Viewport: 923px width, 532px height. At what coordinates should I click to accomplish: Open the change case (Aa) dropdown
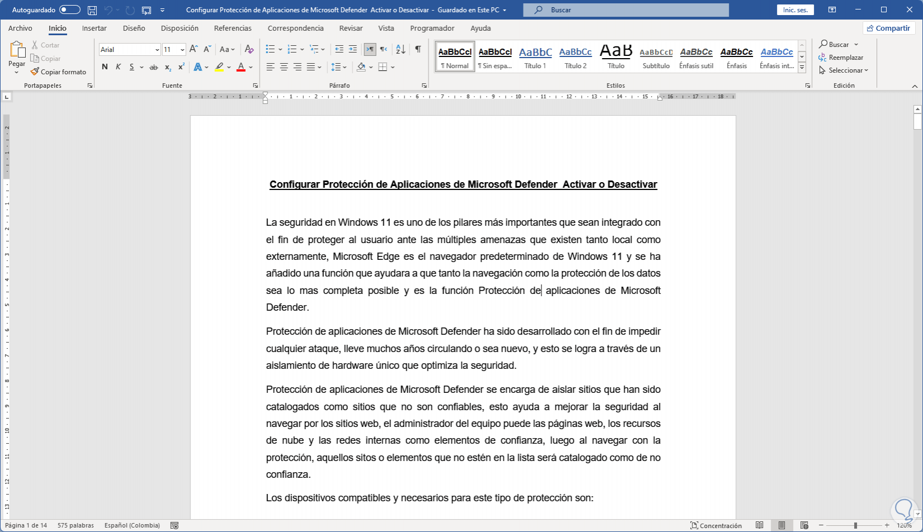(x=227, y=49)
